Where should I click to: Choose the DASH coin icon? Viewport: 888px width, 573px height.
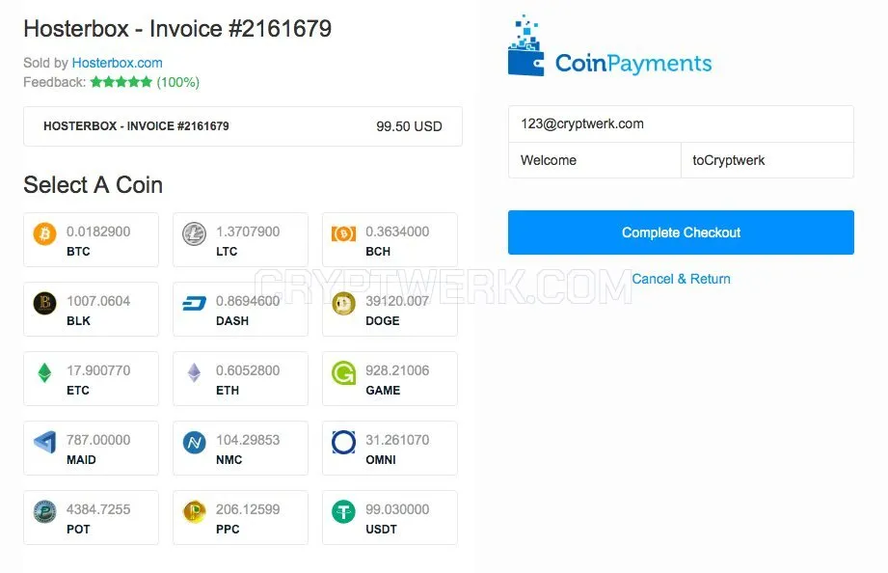pyautogui.click(x=194, y=304)
